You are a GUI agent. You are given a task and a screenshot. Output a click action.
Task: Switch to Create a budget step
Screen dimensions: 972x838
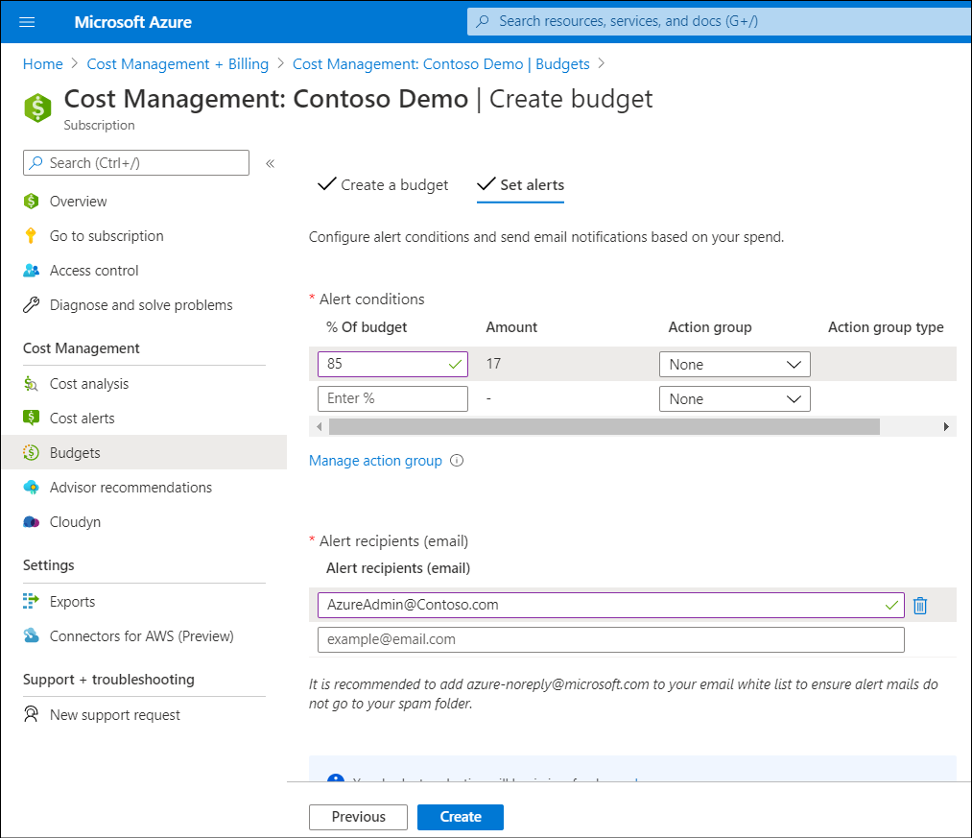[383, 185]
